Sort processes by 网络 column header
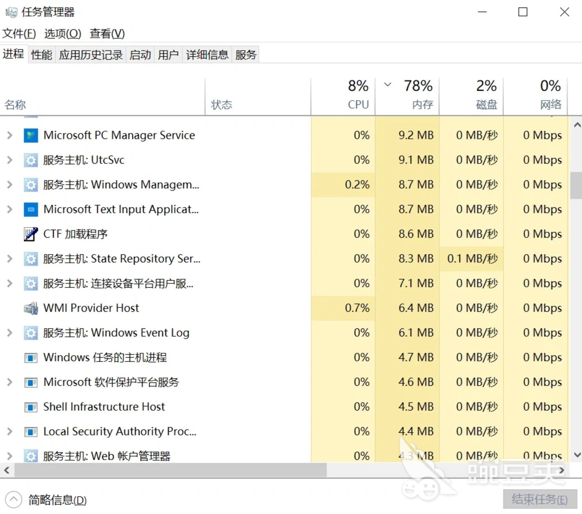The image size is (582, 514). (x=535, y=97)
